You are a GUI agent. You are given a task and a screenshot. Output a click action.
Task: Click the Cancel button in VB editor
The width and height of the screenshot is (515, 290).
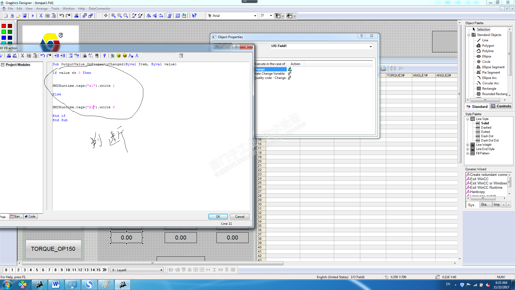tap(240, 217)
